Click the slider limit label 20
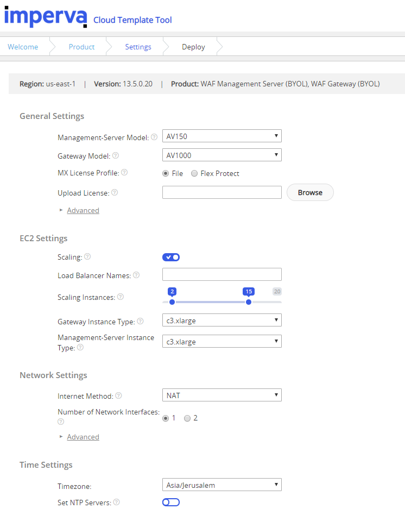The image size is (405, 515). [277, 291]
